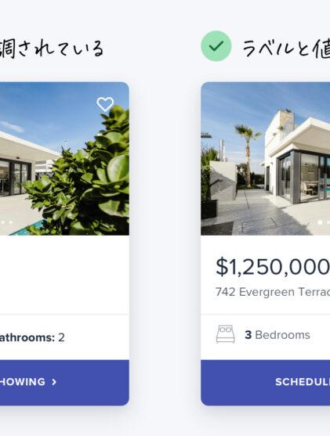Open the right card villa photo

266,158
